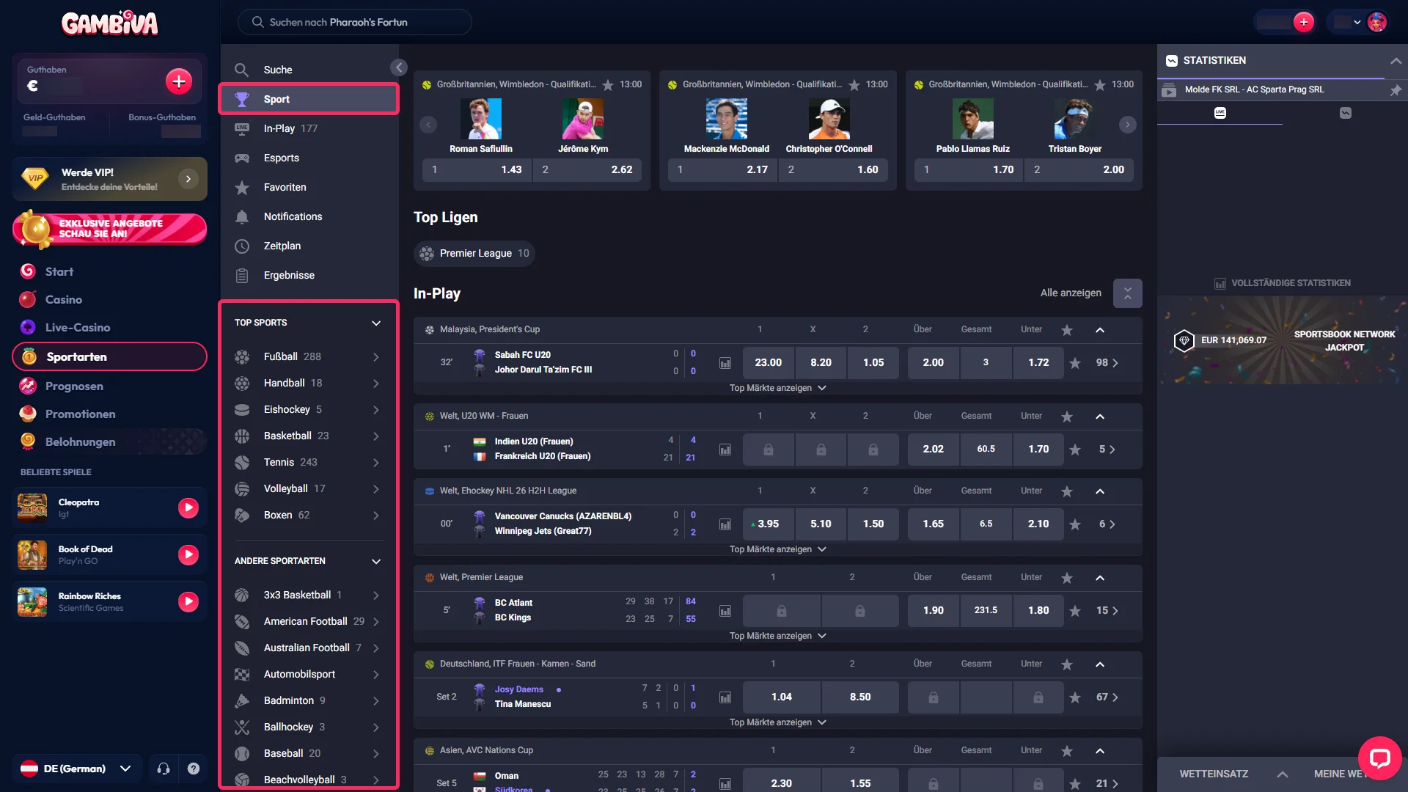The width and height of the screenshot is (1408, 792).
Task: Open the DE (German) language dropdown
Action: coord(76,769)
